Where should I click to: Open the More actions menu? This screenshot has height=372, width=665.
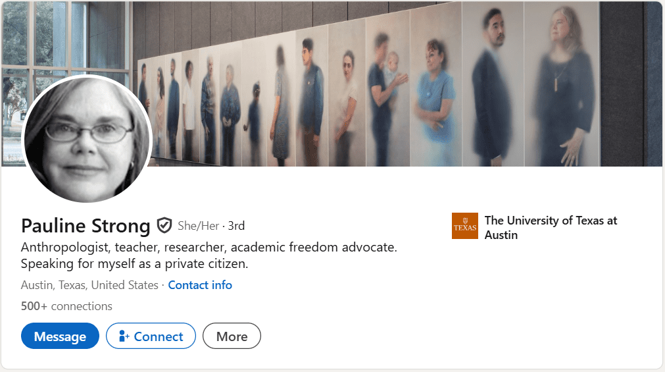[232, 336]
